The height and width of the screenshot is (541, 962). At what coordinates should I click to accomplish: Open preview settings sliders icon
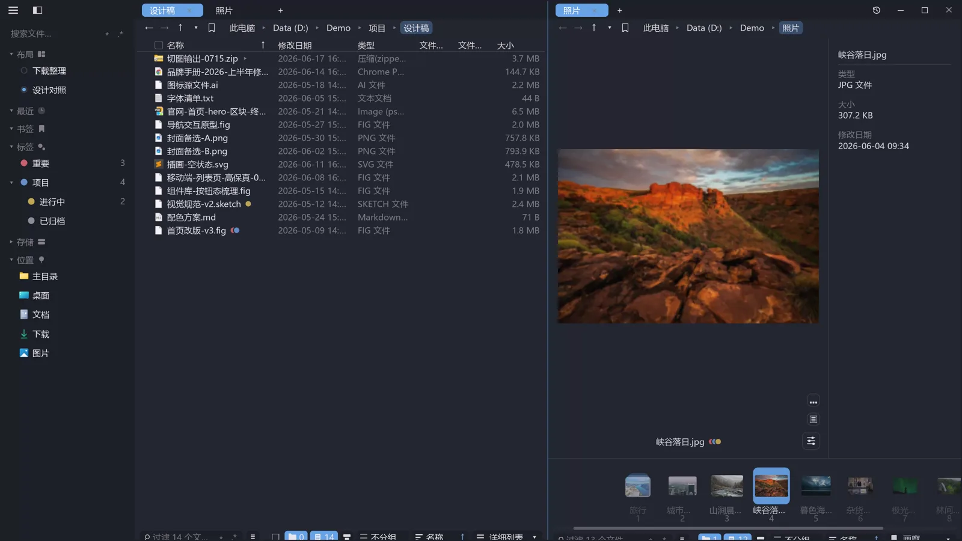point(811,441)
